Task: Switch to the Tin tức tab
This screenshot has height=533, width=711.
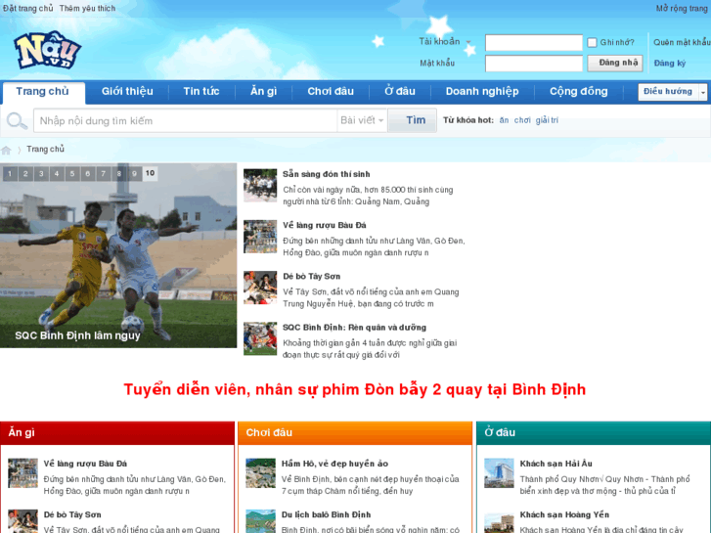Action: [201, 92]
